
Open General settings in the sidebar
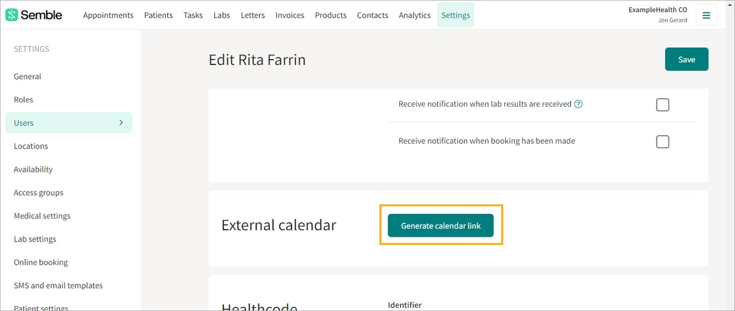(27, 76)
